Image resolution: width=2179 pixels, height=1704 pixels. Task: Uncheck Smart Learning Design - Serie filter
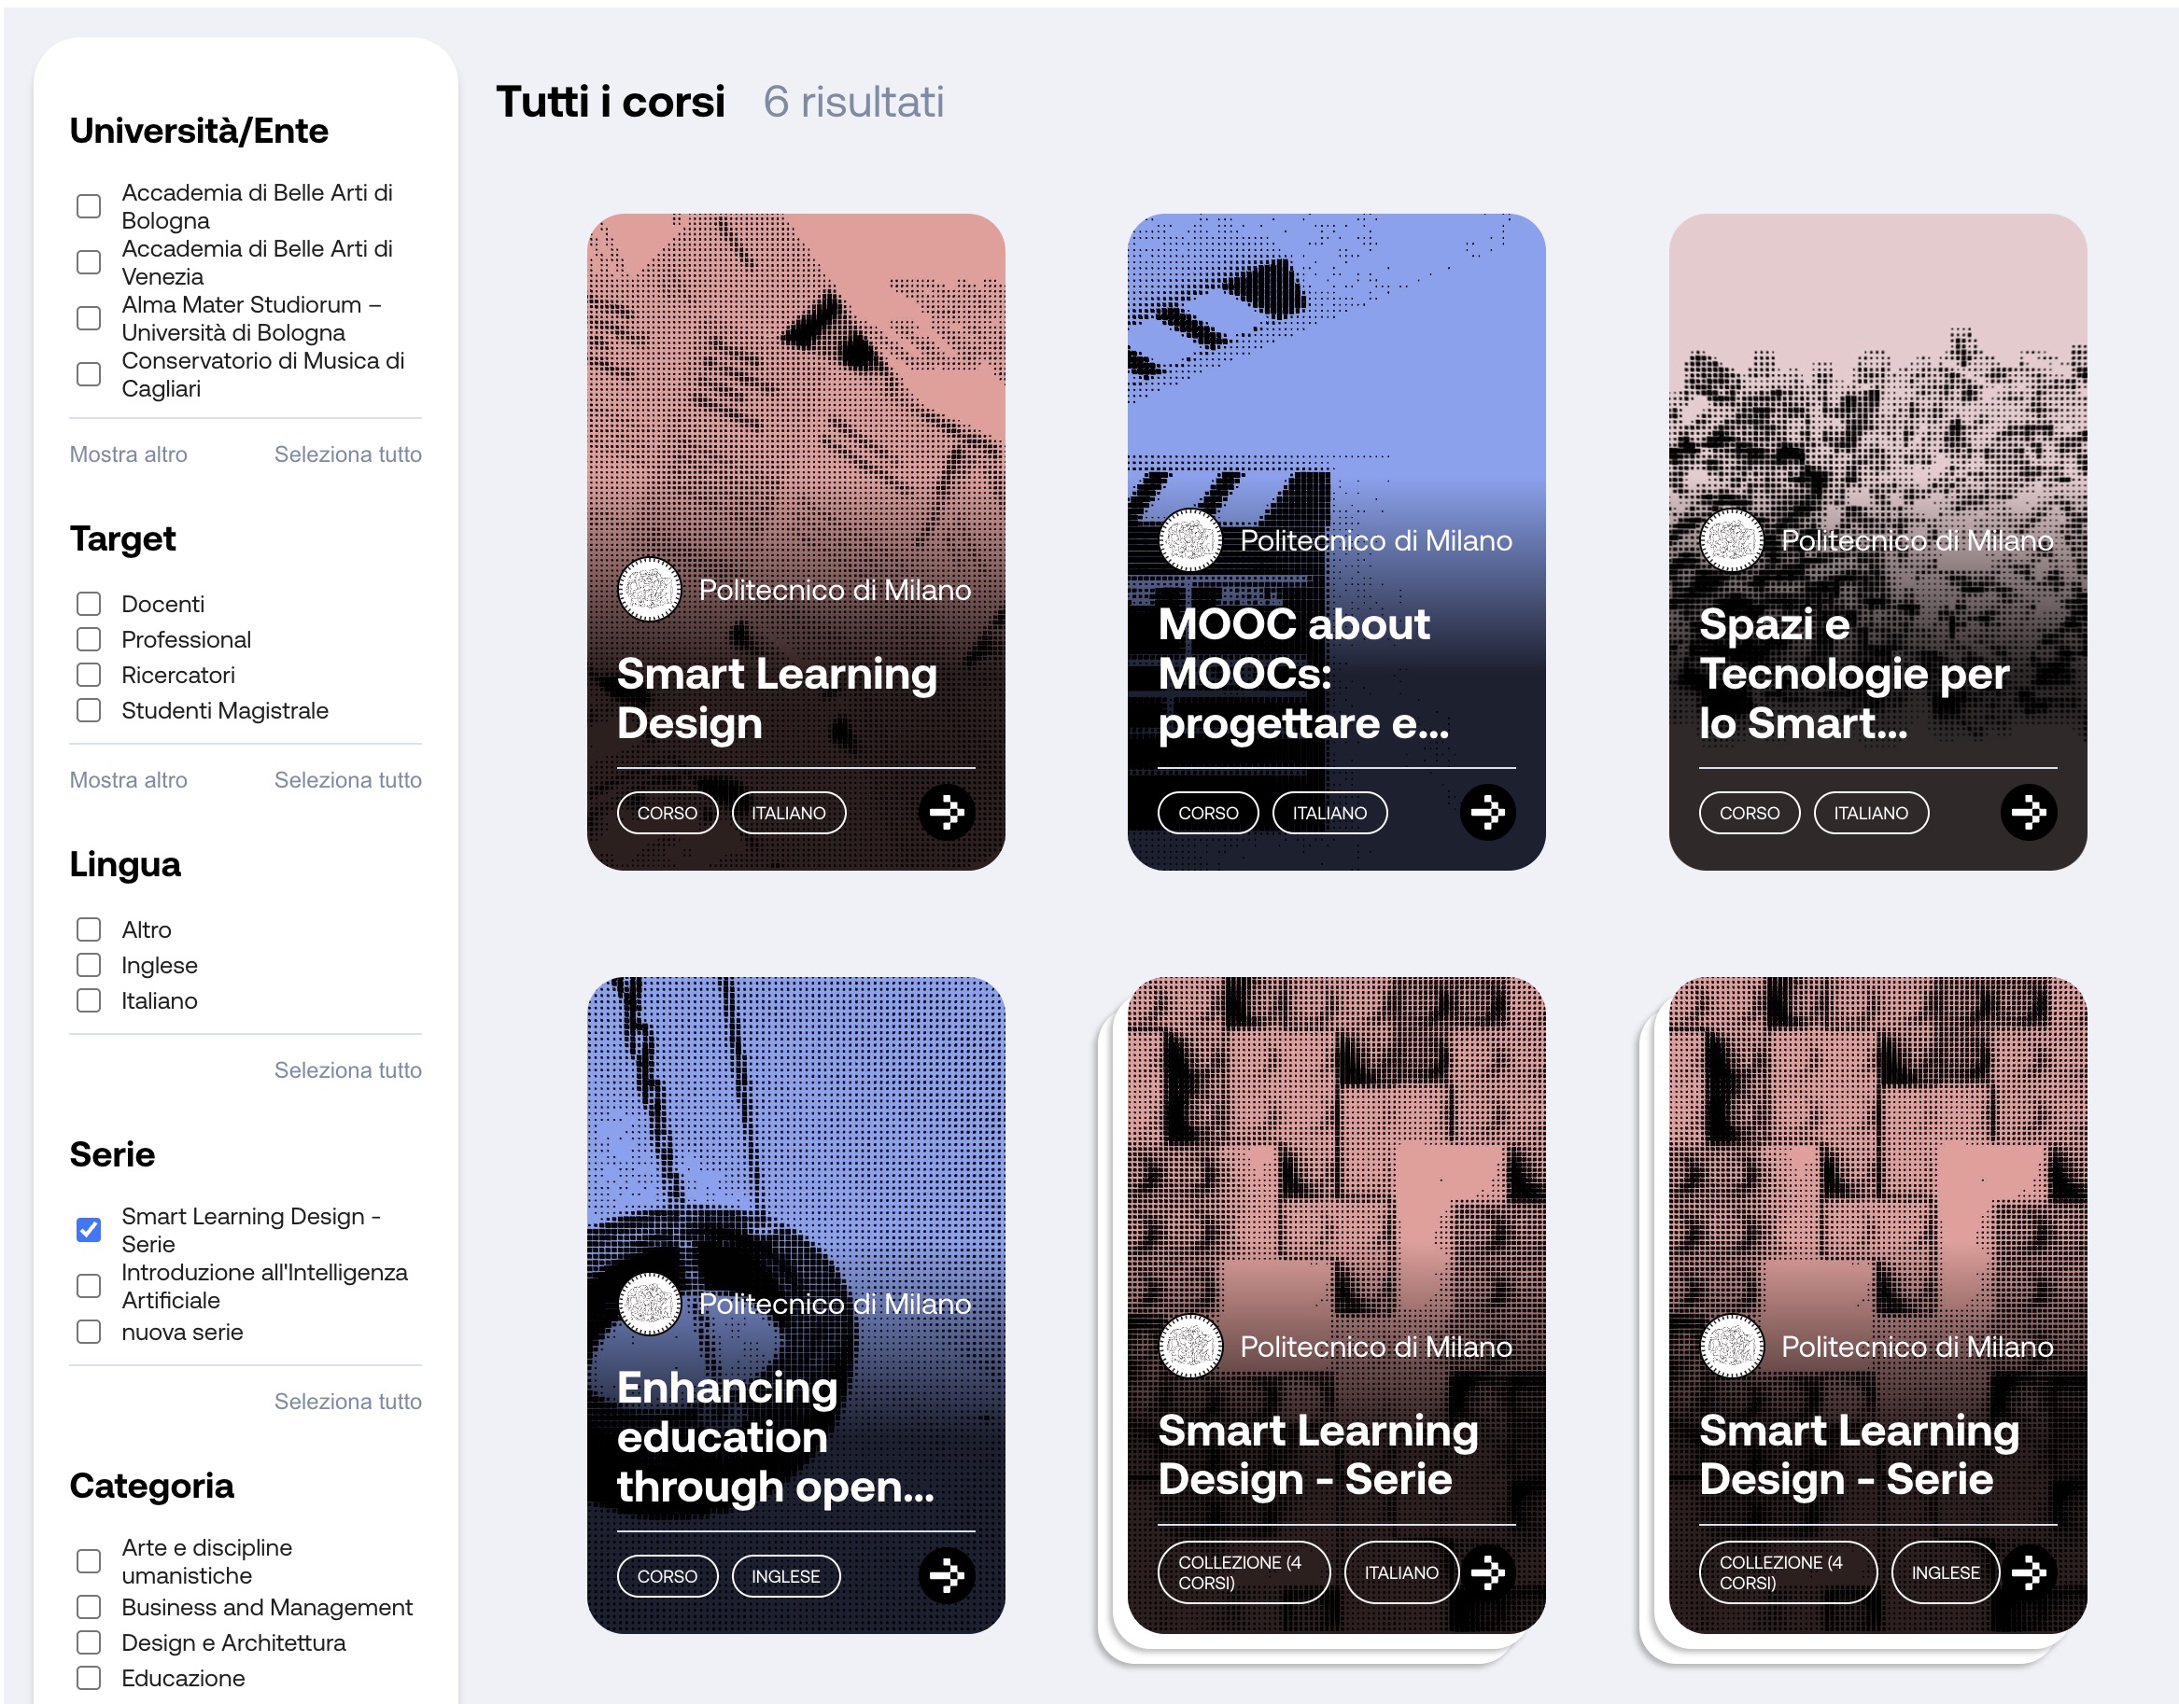(89, 1230)
